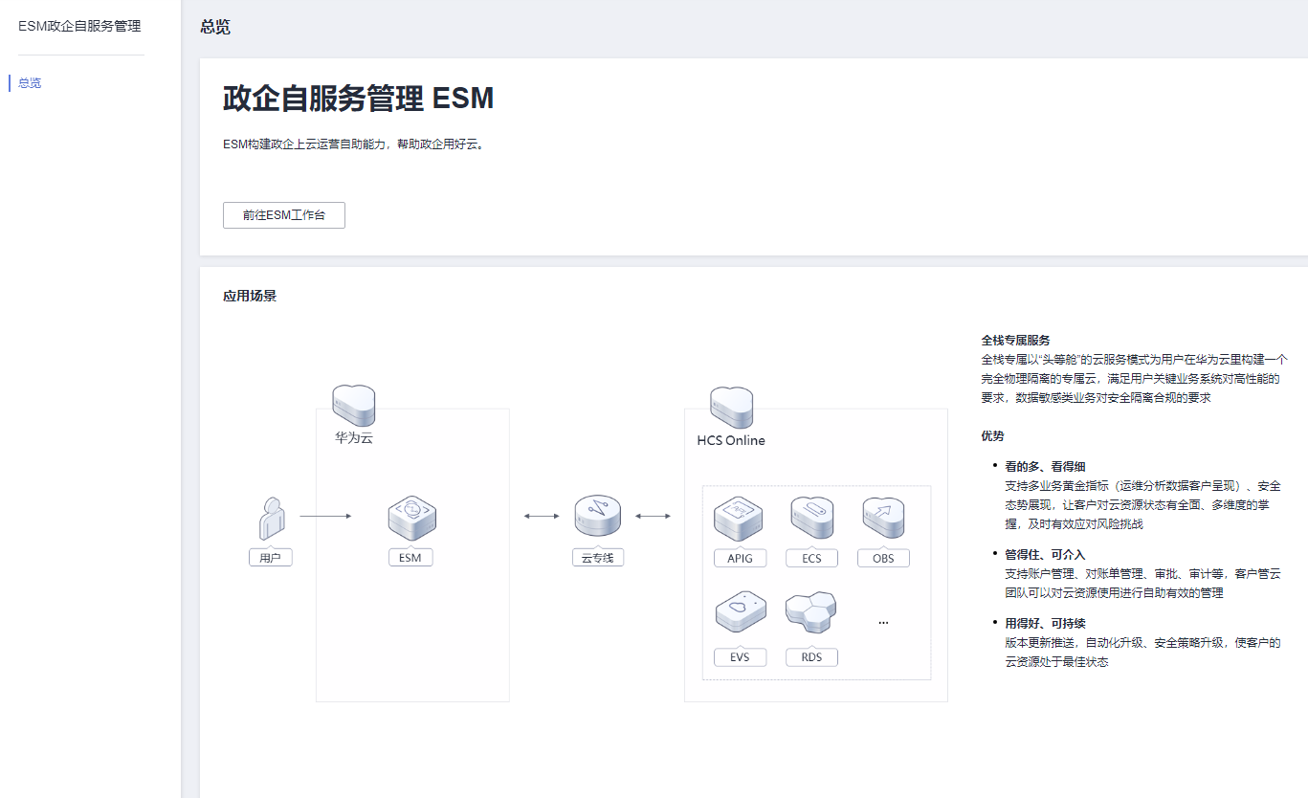Click the OBS label tag
Viewport: 1308px width, 798px height.
[x=883, y=558]
